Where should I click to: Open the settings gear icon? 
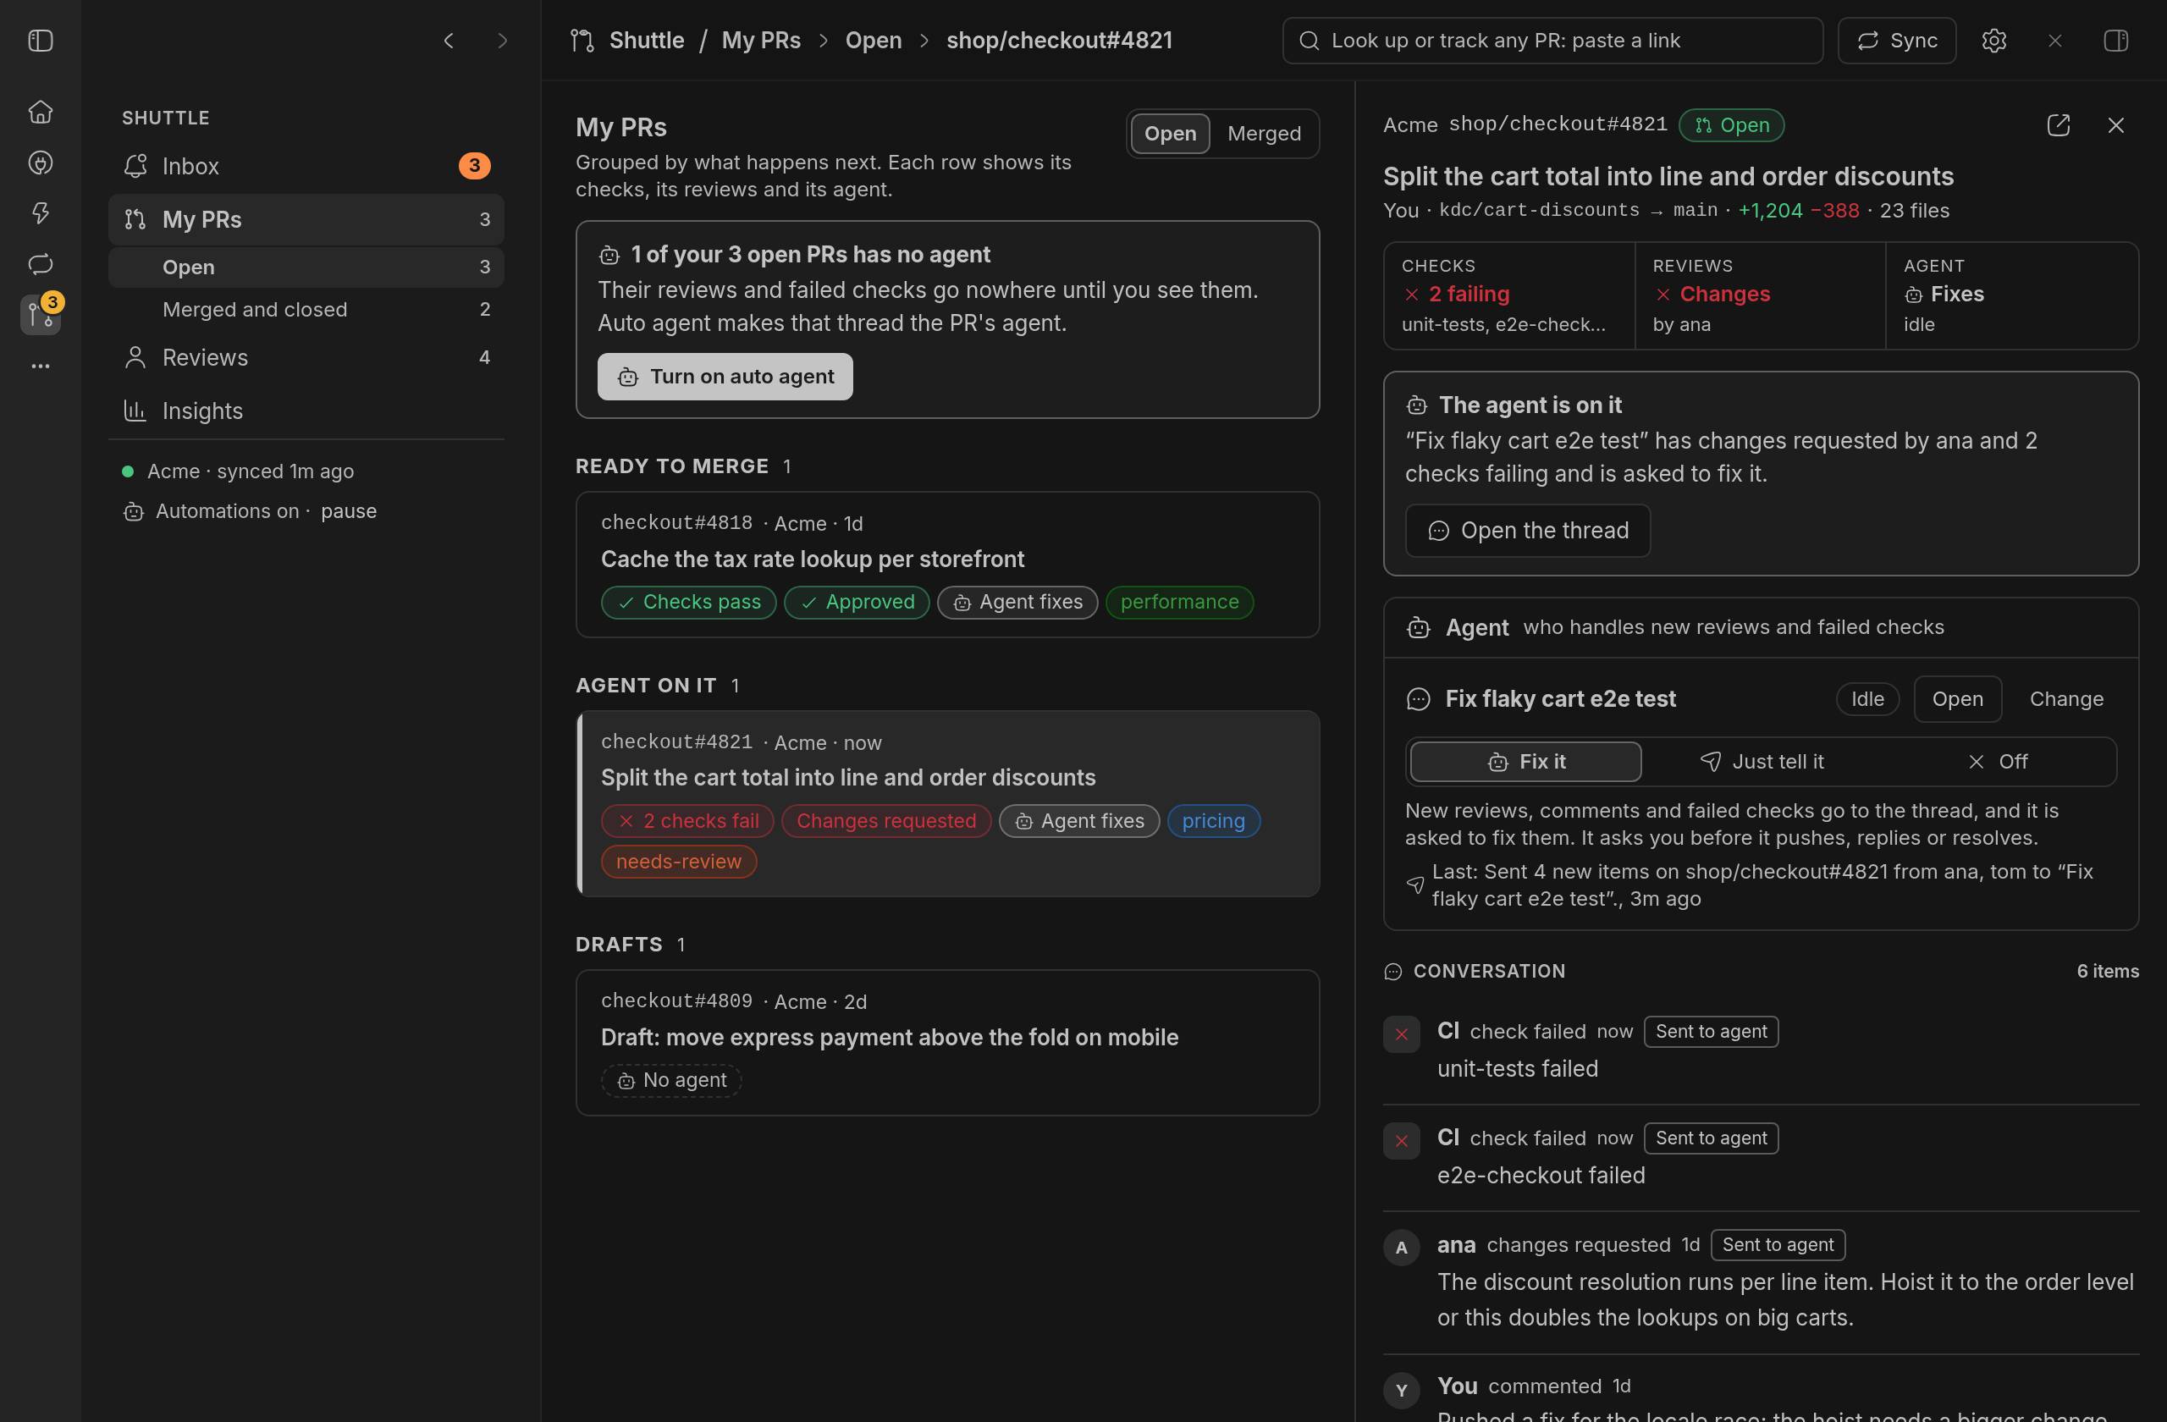click(x=1994, y=40)
